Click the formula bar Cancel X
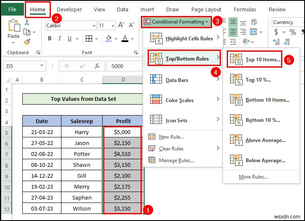 [67, 66]
